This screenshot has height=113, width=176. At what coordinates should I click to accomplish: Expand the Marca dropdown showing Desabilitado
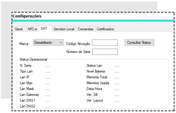tap(48, 43)
